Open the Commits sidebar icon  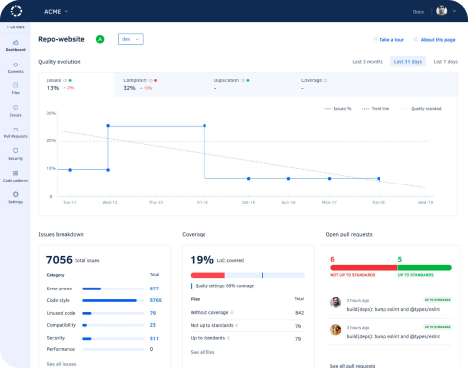tap(16, 65)
